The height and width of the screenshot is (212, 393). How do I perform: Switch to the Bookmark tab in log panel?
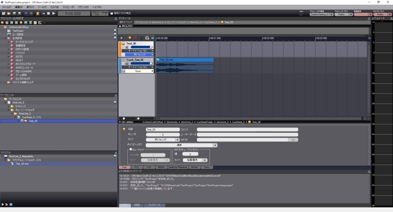[154, 205]
